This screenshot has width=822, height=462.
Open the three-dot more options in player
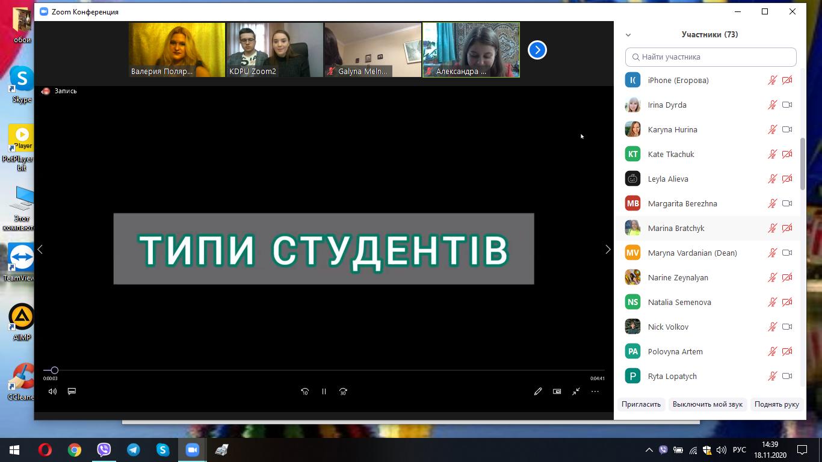pos(595,392)
